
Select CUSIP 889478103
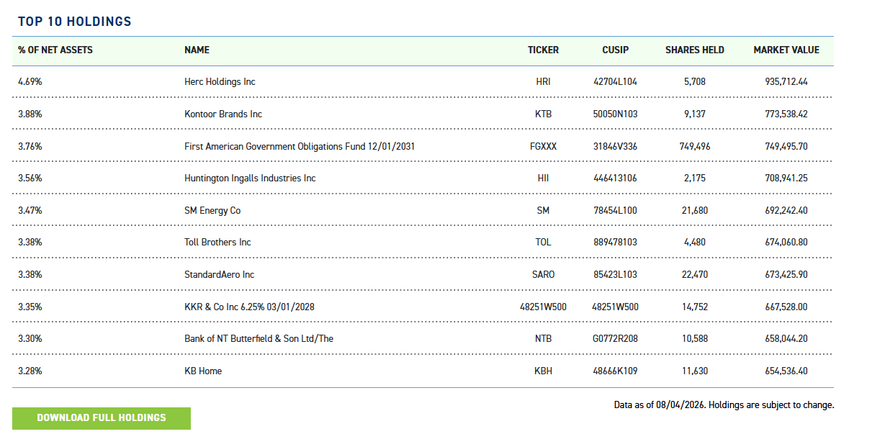[615, 243]
